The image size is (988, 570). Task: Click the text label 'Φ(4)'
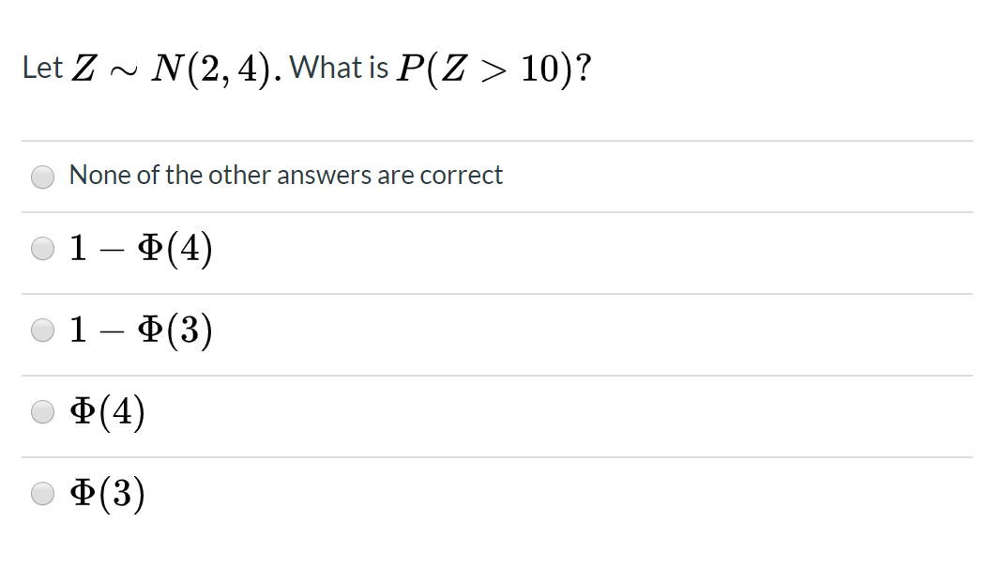coord(106,411)
